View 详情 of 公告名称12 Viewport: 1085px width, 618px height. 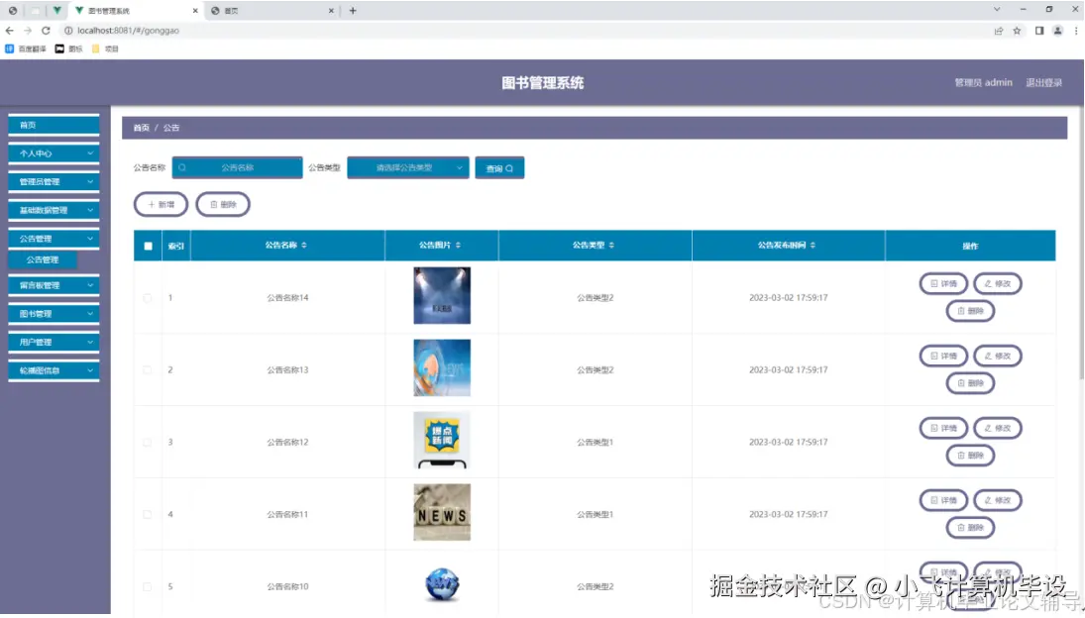point(944,428)
